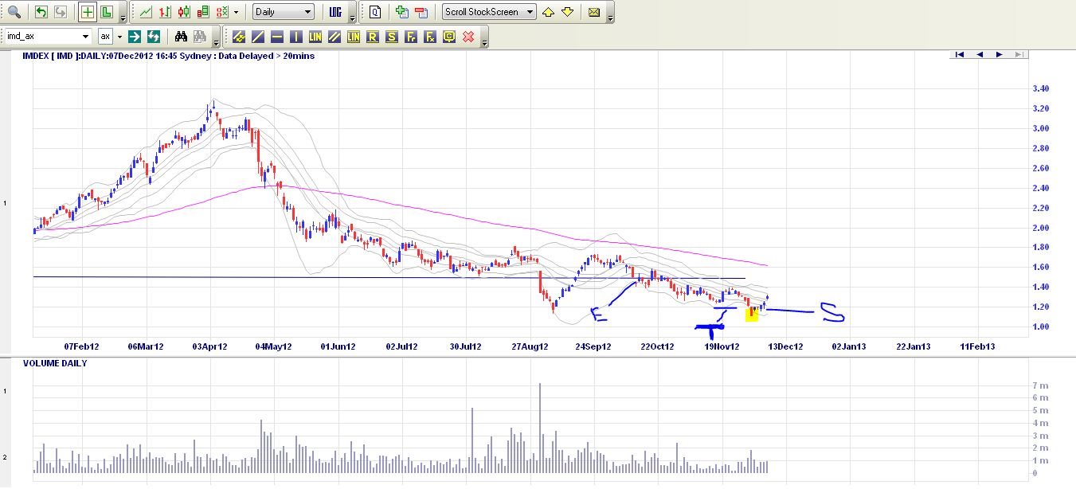
Task: Open symbol search binoculars icon
Action: click(181, 36)
